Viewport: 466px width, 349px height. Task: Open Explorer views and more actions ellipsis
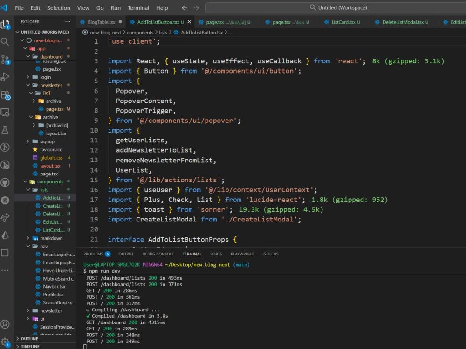[68, 22]
